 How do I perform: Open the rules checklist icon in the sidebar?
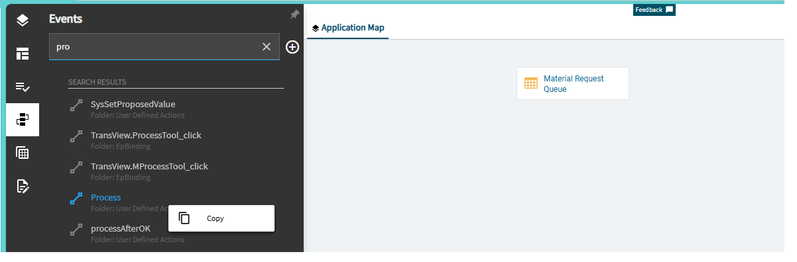click(23, 87)
